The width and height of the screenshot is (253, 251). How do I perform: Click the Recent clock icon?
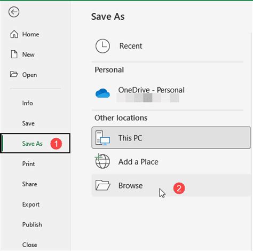tap(102, 46)
